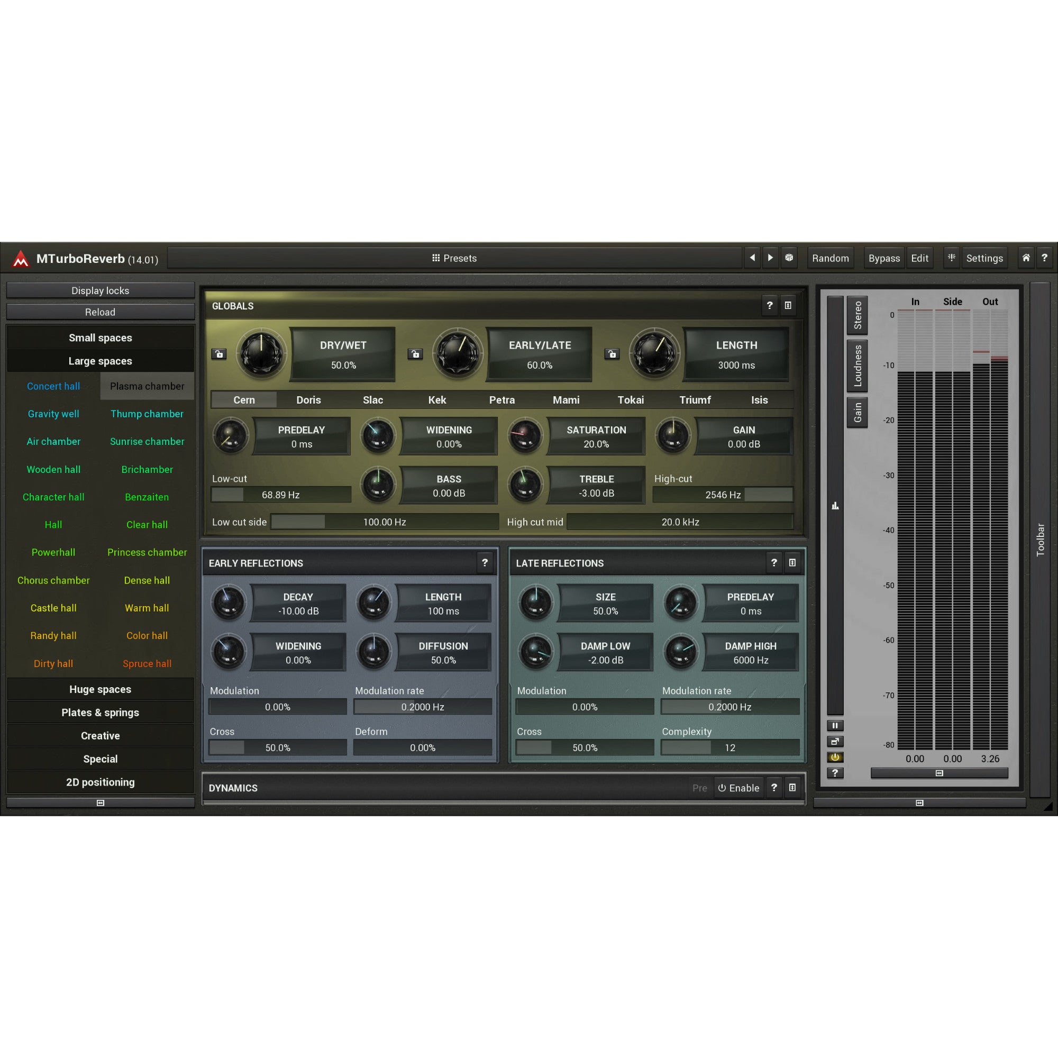Collapse the left preset panel bottom bar
This screenshot has width=1058, height=1058.
pos(100,802)
